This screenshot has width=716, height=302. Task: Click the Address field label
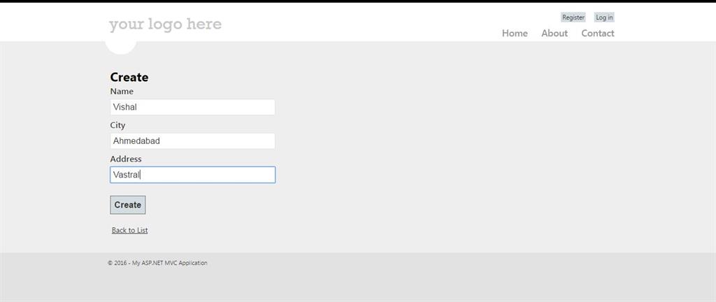click(126, 159)
